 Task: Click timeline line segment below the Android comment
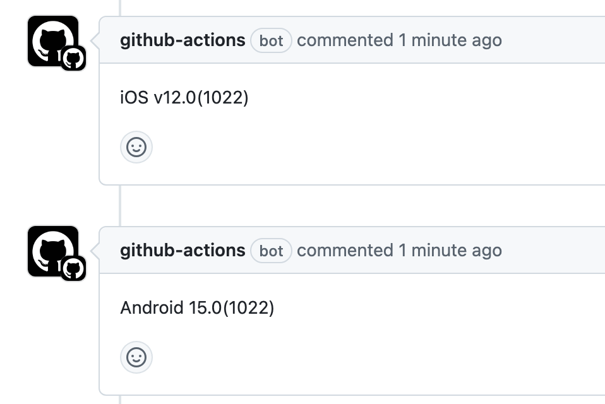(119, 400)
